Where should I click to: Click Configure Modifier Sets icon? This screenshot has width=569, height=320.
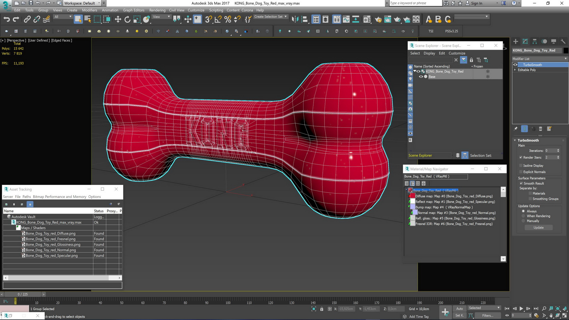549,129
